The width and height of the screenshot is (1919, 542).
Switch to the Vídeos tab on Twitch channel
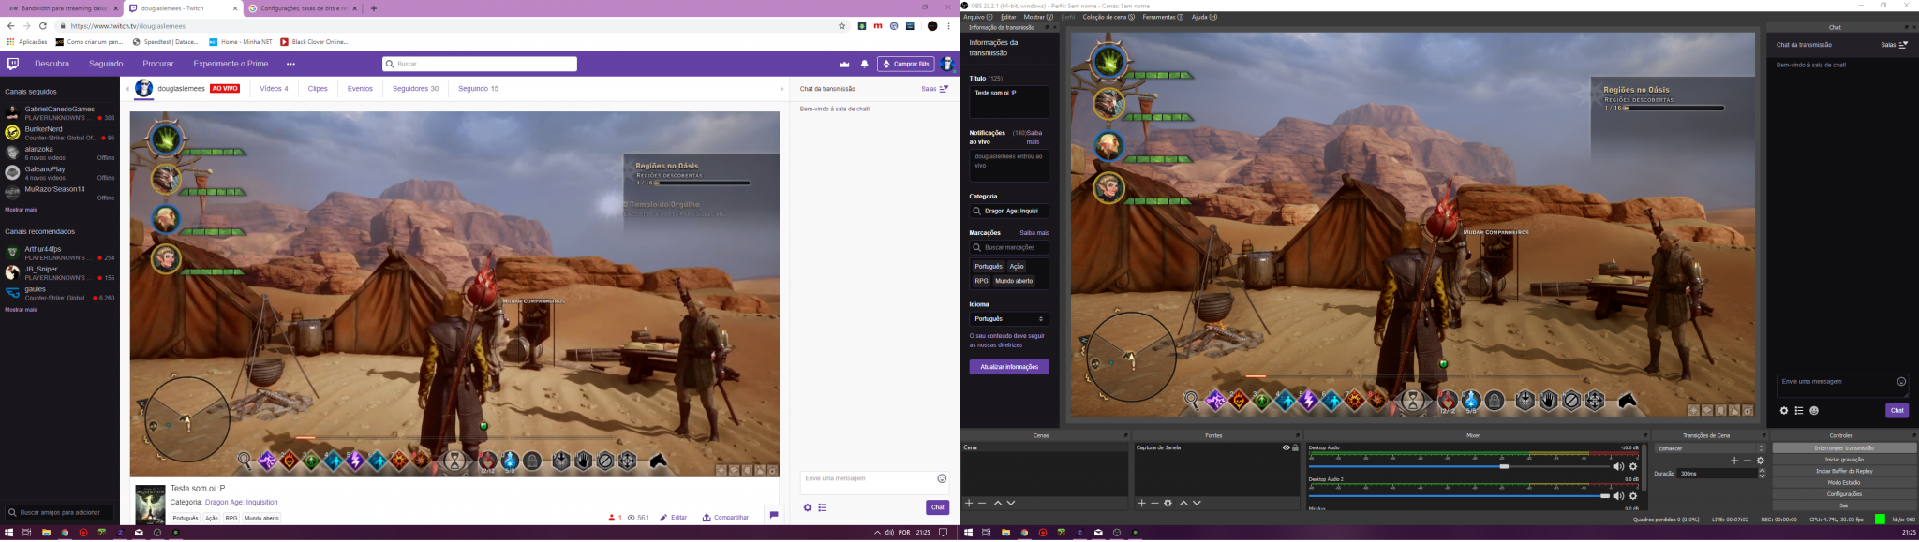tap(274, 89)
